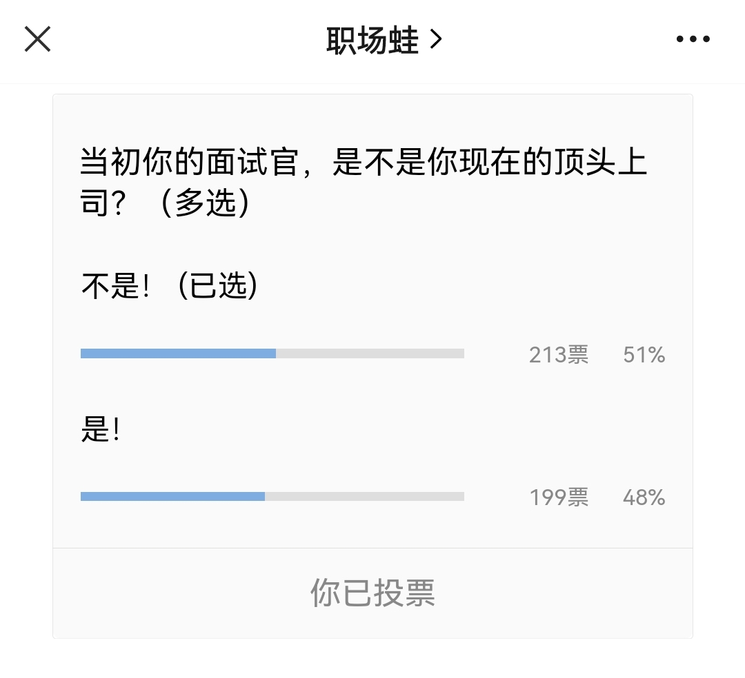
Task: Click the gray unfilled part of 是! bar
Action: [x=364, y=496]
